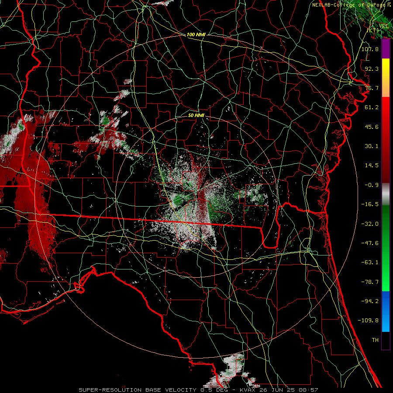393x393 pixels.
Task: Click the 76.7 velocity scale value
Action: 372,88
